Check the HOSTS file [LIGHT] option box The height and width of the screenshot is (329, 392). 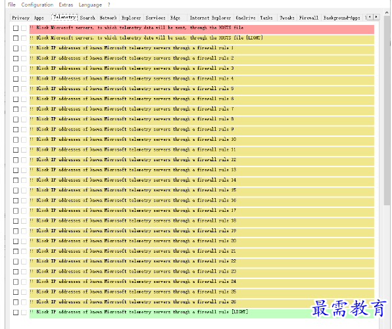[x=16, y=38]
